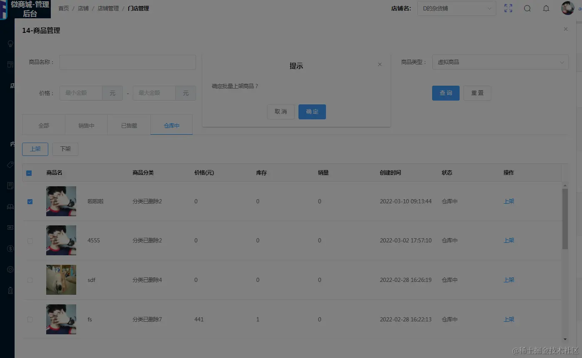Focus the 最小金额 price input
582x358 pixels.
coord(81,93)
